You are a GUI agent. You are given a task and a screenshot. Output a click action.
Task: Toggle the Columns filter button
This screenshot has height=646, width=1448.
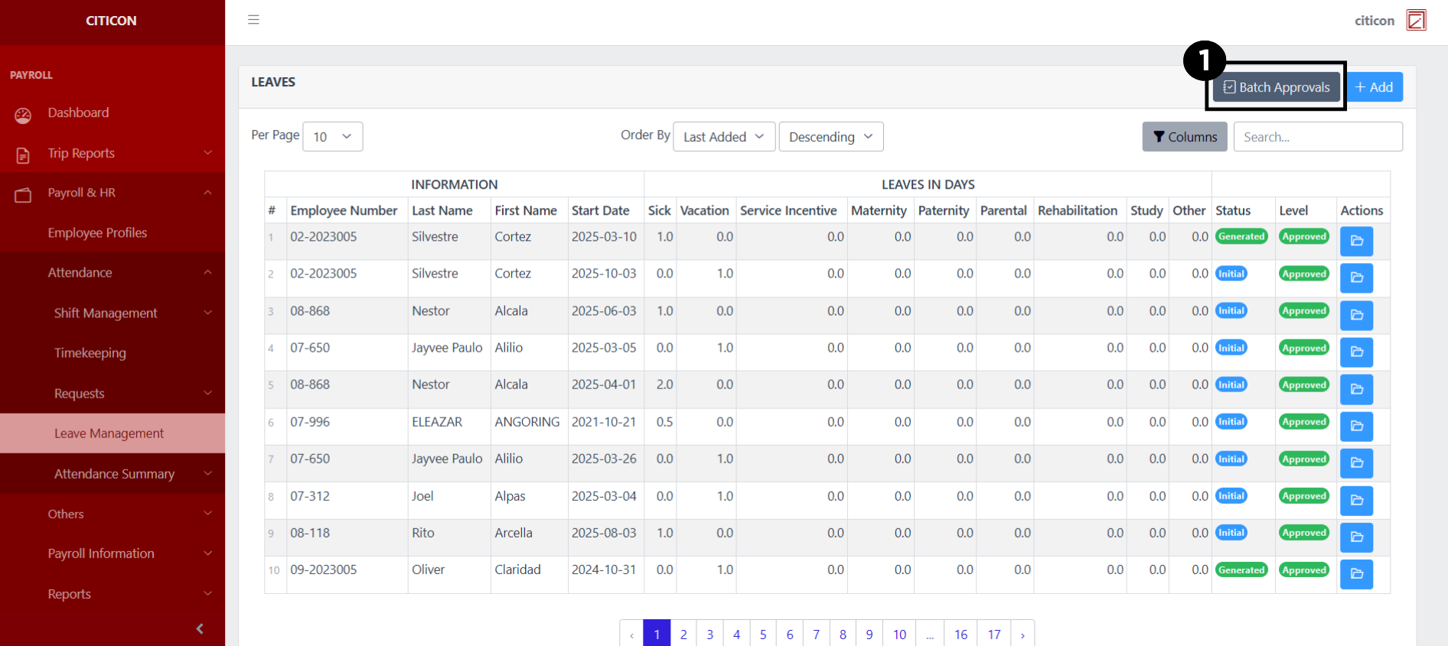click(1184, 137)
